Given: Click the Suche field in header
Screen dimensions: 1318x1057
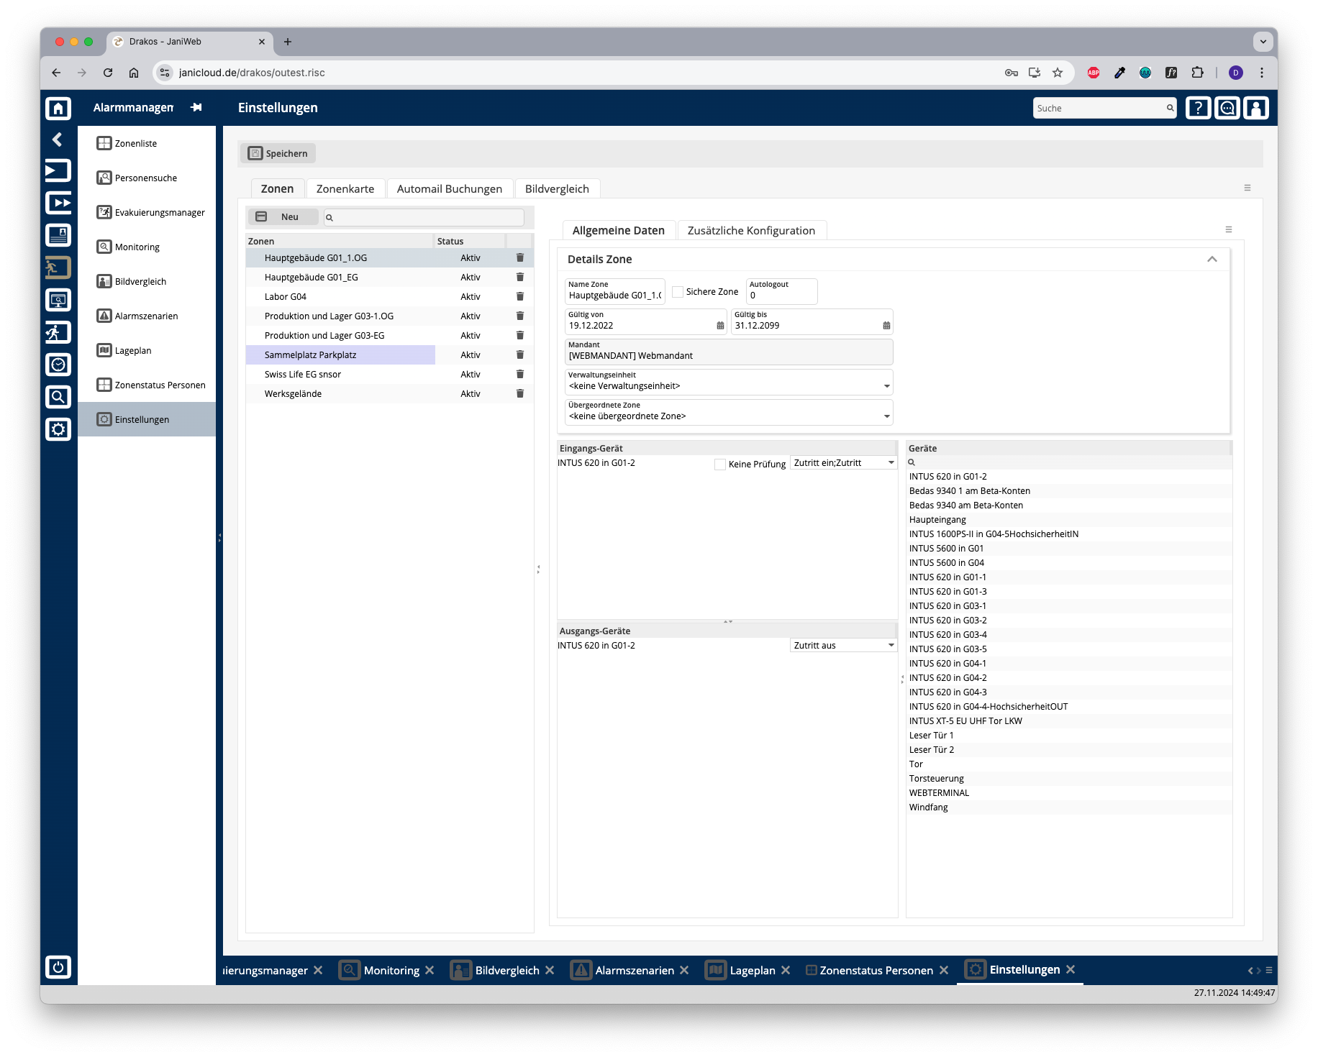Looking at the screenshot, I should (x=1104, y=108).
